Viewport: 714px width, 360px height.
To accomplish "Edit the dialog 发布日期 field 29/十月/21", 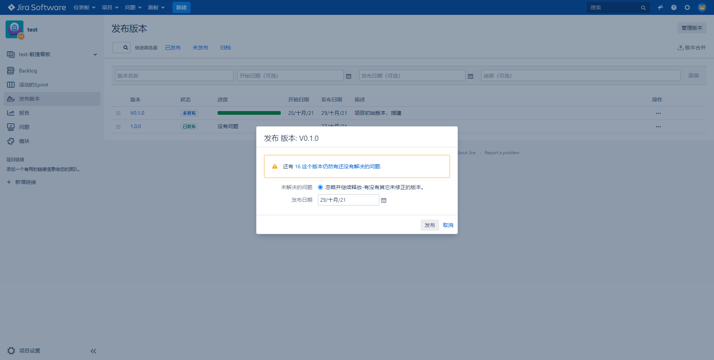I will coord(348,200).
